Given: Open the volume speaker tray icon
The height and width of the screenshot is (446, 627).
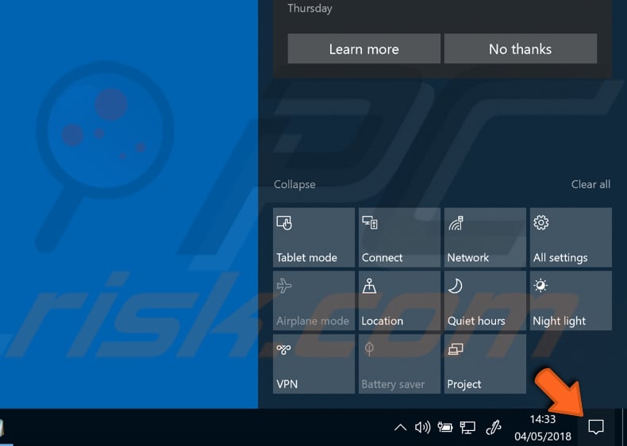Looking at the screenshot, I should [x=422, y=428].
